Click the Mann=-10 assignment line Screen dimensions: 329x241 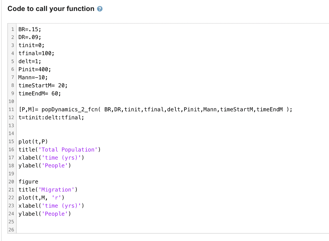click(33, 77)
